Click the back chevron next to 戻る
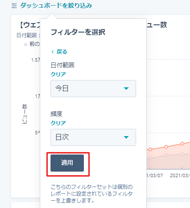The image size is (190, 208). (53, 52)
